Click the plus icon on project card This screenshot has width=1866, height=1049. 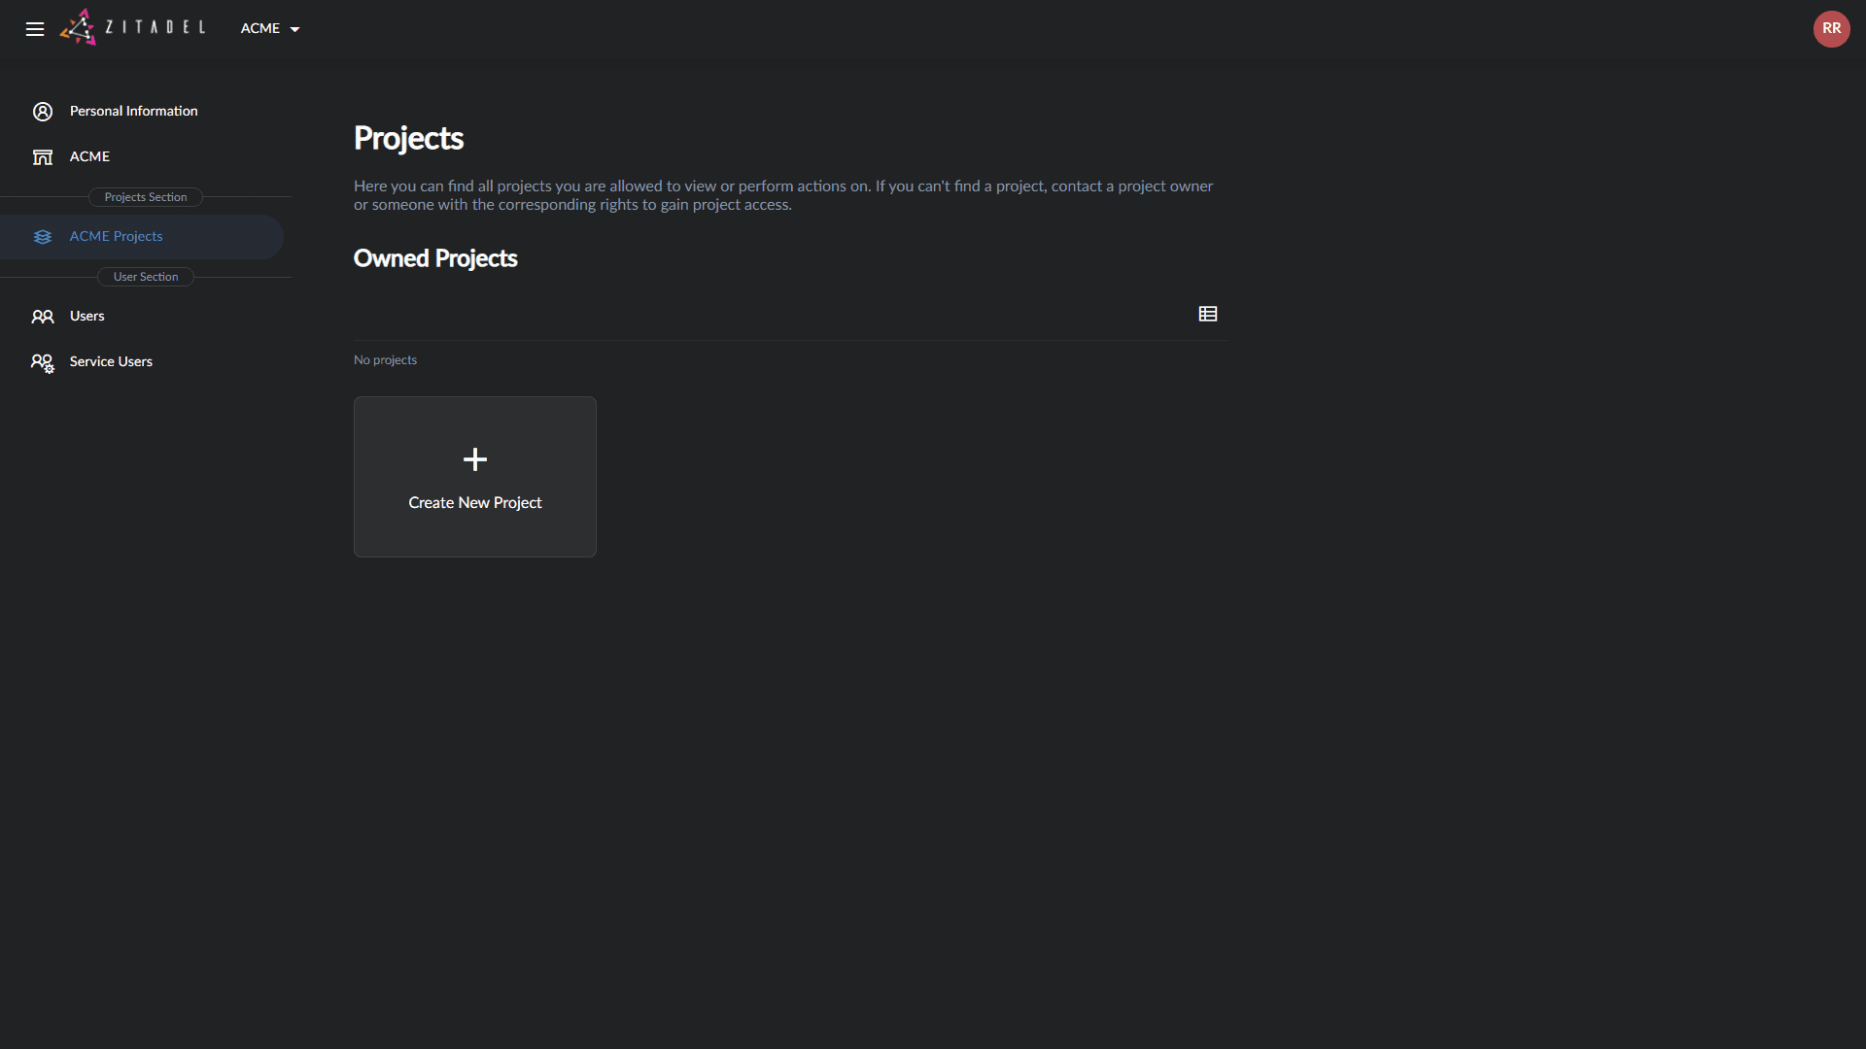pos(474,459)
